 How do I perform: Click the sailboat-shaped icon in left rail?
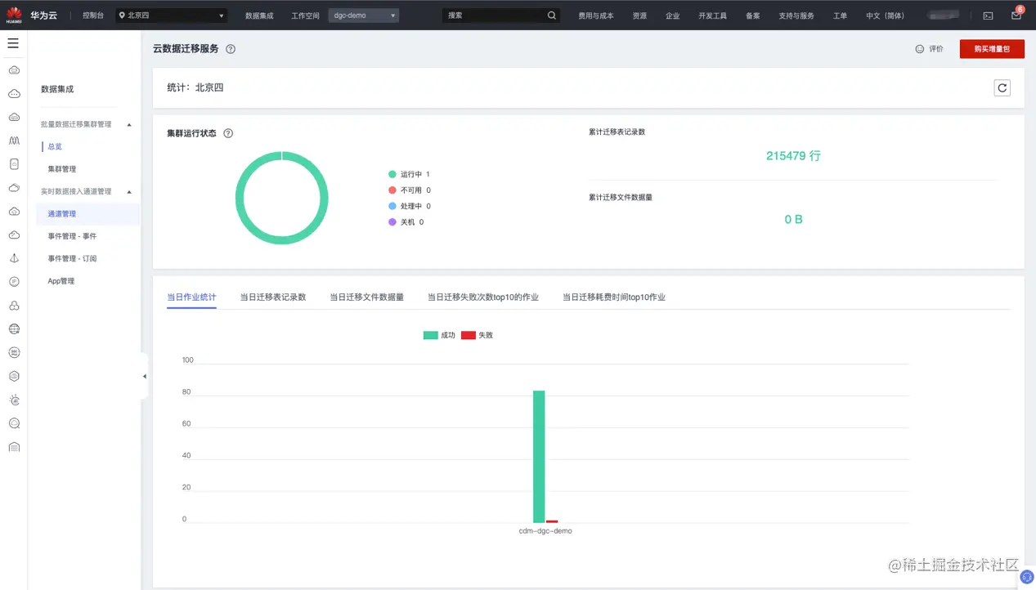tap(14, 258)
